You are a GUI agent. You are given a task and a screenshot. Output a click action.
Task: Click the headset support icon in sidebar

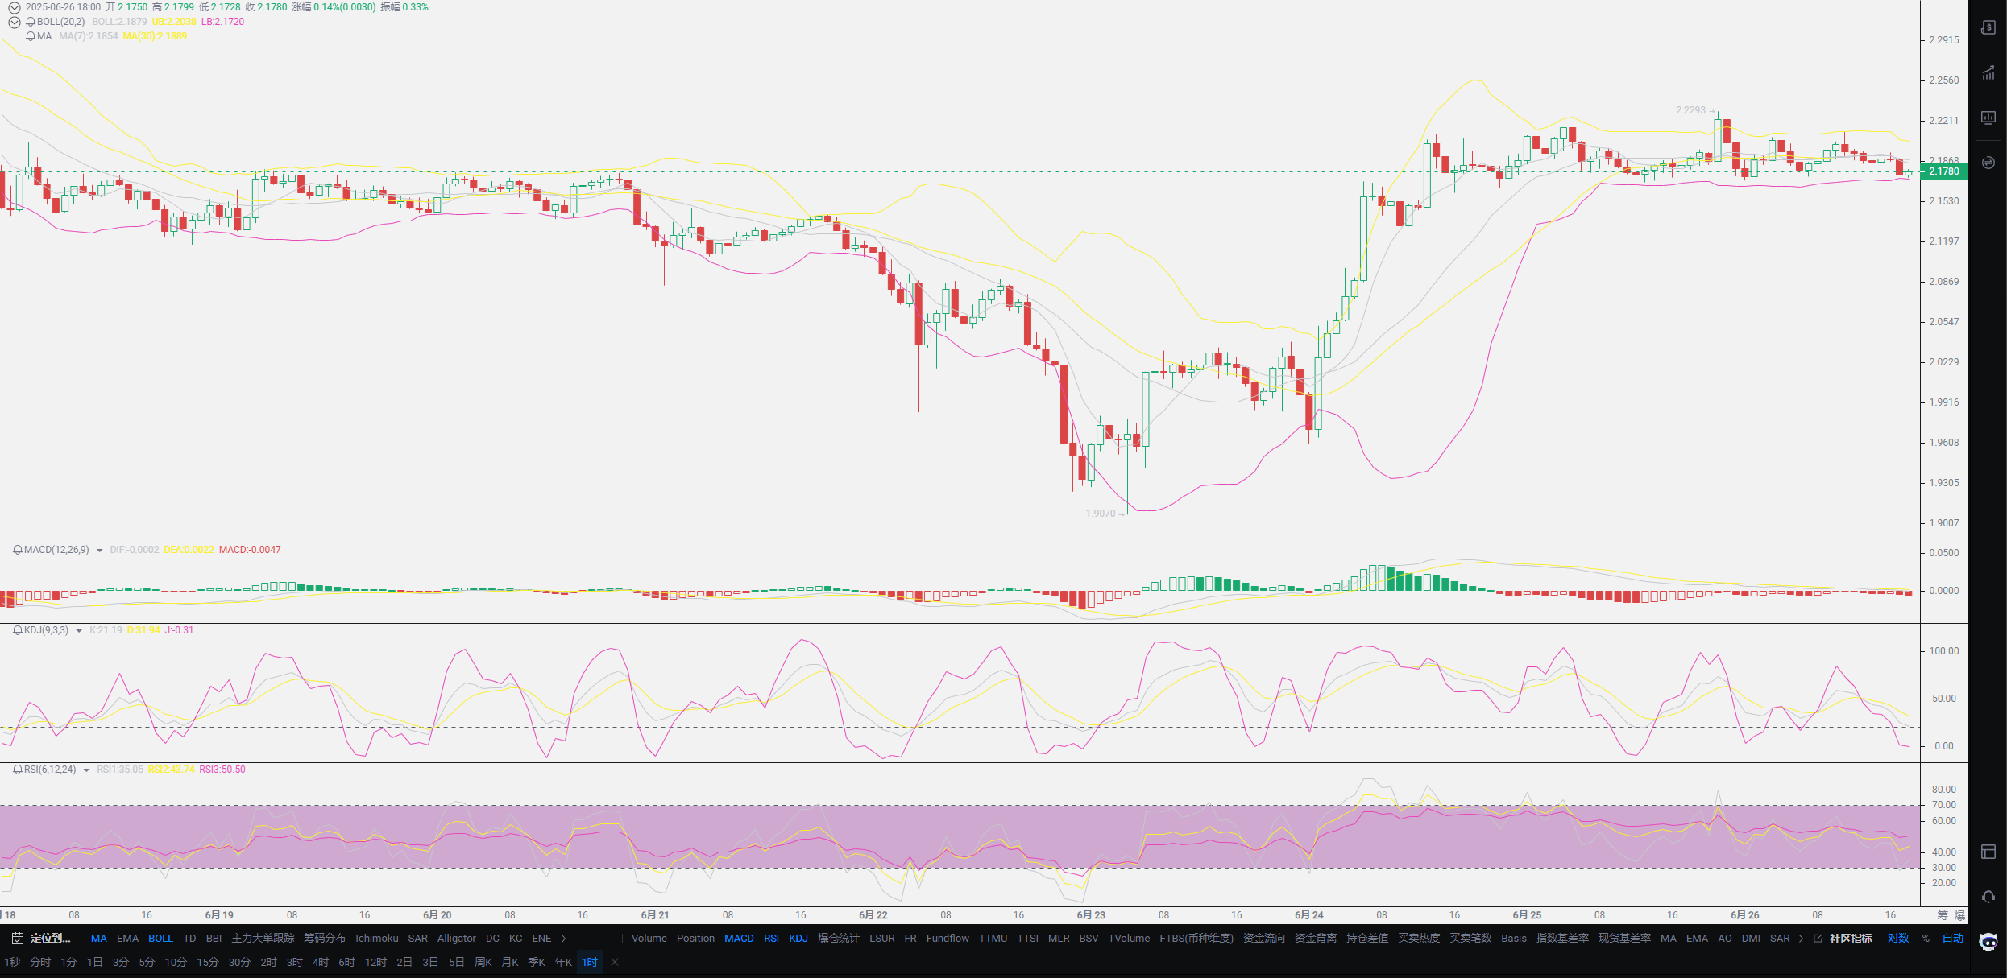1988,897
